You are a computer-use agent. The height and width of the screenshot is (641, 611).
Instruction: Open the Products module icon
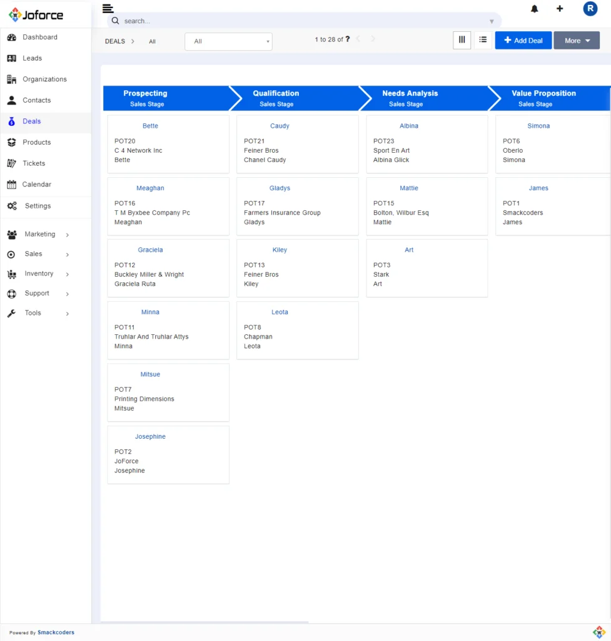coord(12,142)
